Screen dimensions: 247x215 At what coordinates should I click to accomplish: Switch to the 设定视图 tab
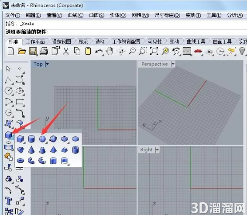click(x=62, y=42)
